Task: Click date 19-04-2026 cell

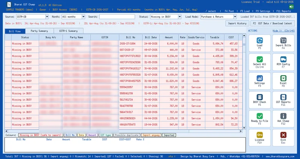Action: click(x=151, y=125)
